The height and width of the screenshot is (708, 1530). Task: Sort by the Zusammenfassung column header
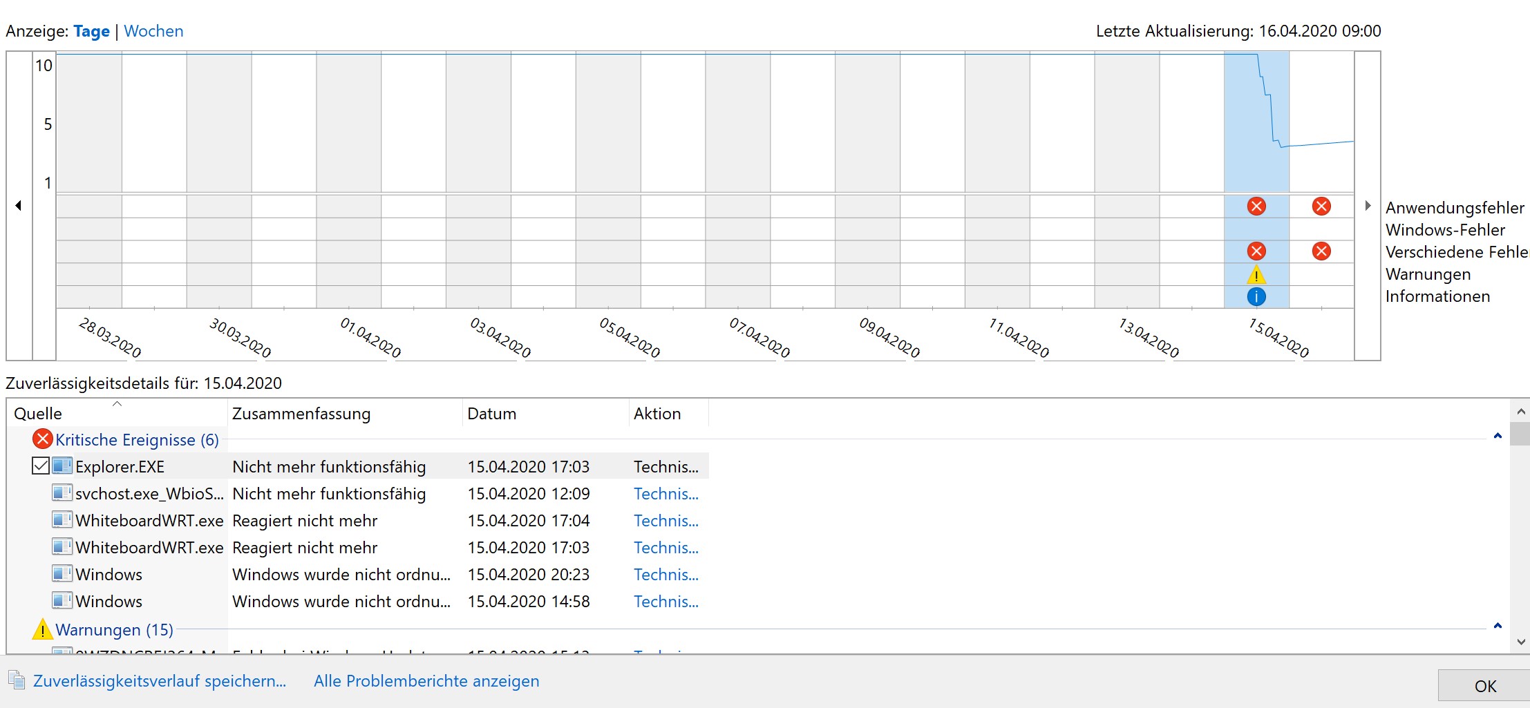[x=346, y=413]
